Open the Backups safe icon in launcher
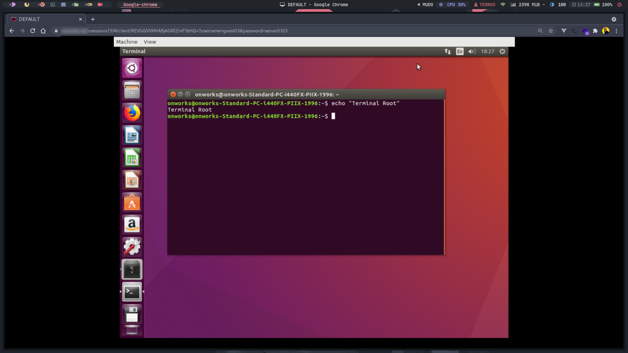This screenshot has height=353, width=628. point(131,269)
